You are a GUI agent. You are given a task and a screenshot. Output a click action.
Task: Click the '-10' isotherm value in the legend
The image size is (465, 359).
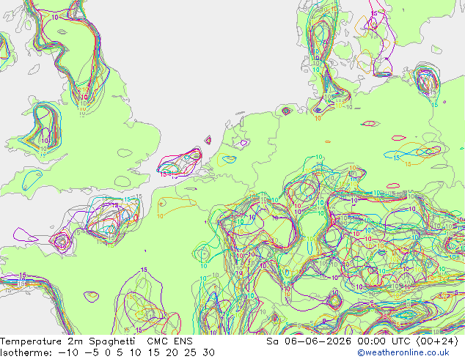[68, 352]
